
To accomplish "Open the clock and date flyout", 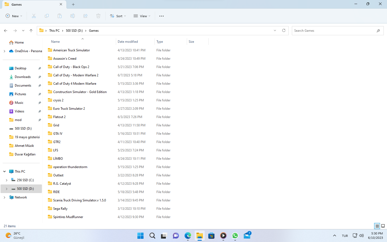I will (x=375, y=236).
